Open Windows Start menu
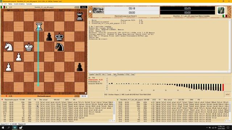The width and height of the screenshot is (232, 130). pos(3,127)
